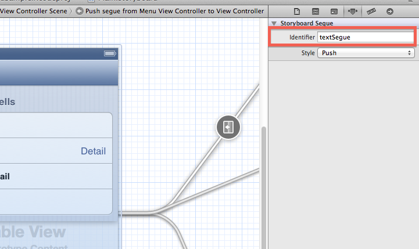The image size is (419, 249).
Task: Click the battery indicator in the scene
Action: [110, 53]
